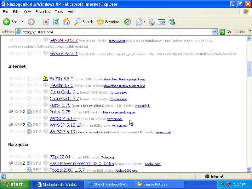Screen dimensions: 252x189
Task: Click the vertical scrollbar thumb
Action: click(249, 69)
